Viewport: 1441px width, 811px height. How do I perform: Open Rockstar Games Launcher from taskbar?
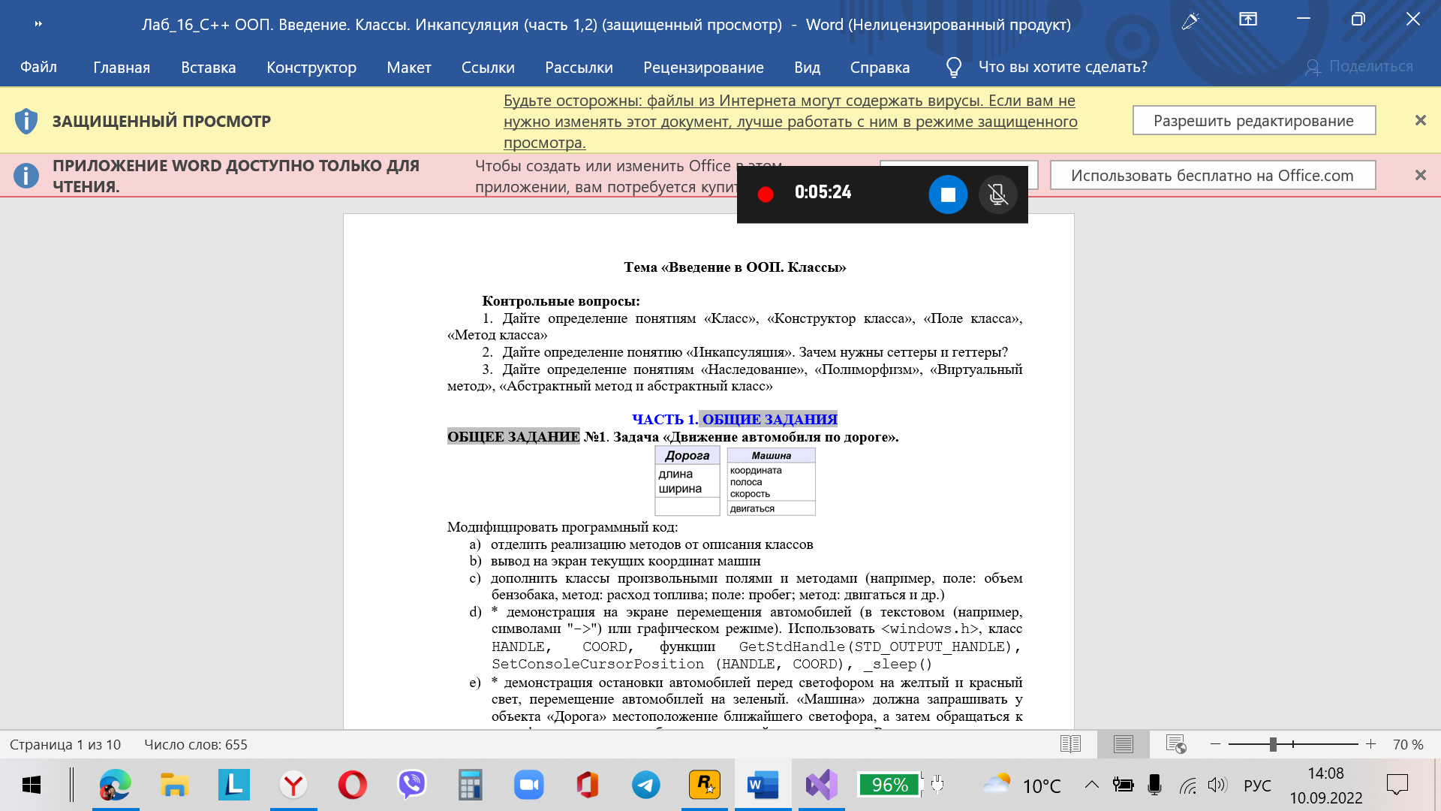tap(705, 785)
